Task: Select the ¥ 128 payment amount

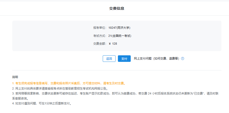Action: 113,44
